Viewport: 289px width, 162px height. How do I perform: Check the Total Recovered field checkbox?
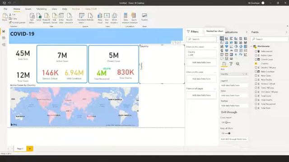pos(256,104)
